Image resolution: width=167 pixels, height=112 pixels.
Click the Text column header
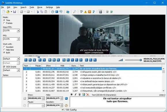(x=120, y=65)
